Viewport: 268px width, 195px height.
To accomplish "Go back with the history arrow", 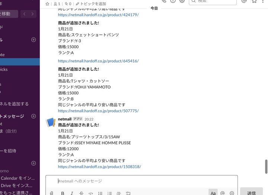I will (25, 14).
